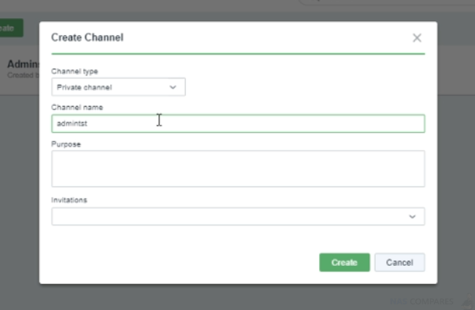Click the chevron arrow in Channel type
The image size is (475, 310).
coord(172,87)
